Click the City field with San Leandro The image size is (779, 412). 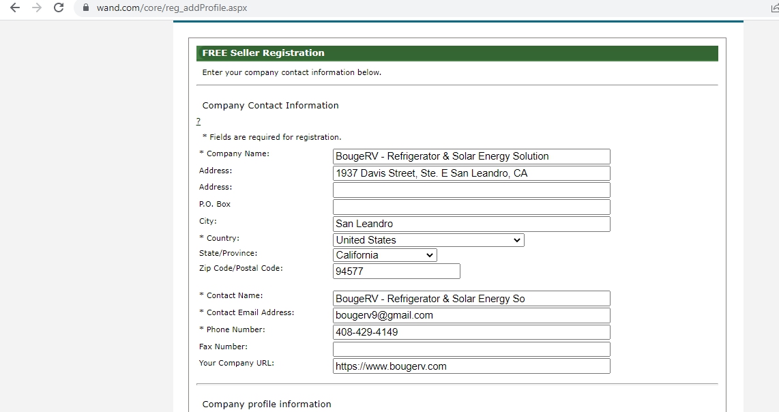click(x=471, y=224)
